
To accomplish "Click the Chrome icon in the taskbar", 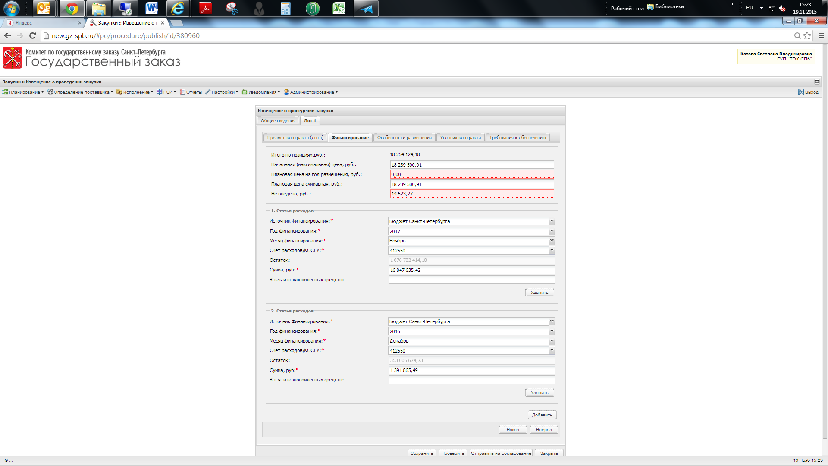I will pos(72,8).
